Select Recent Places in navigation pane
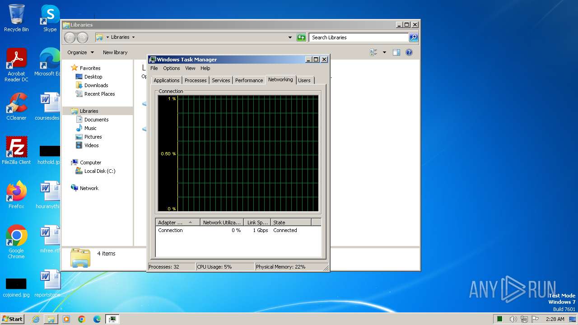 click(99, 94)
